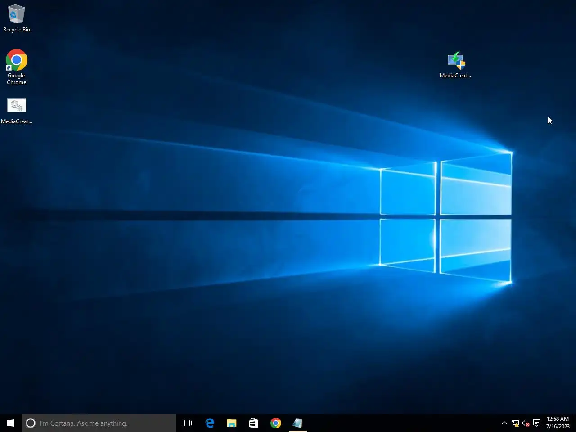Select the Recycle Bin desktop icon
The image size is (576, 432).
[x=17, y=18]
